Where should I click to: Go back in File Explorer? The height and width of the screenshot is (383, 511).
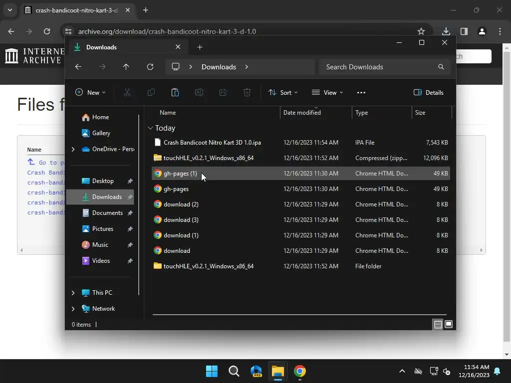[78, 67]
